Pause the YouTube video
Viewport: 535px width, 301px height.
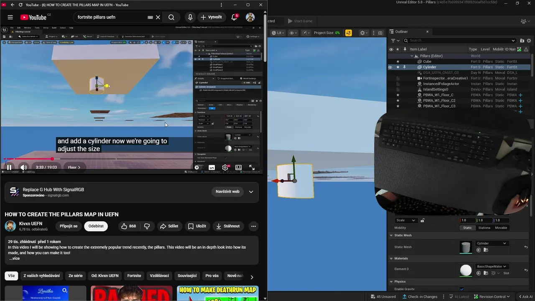(x=9, y=167)
